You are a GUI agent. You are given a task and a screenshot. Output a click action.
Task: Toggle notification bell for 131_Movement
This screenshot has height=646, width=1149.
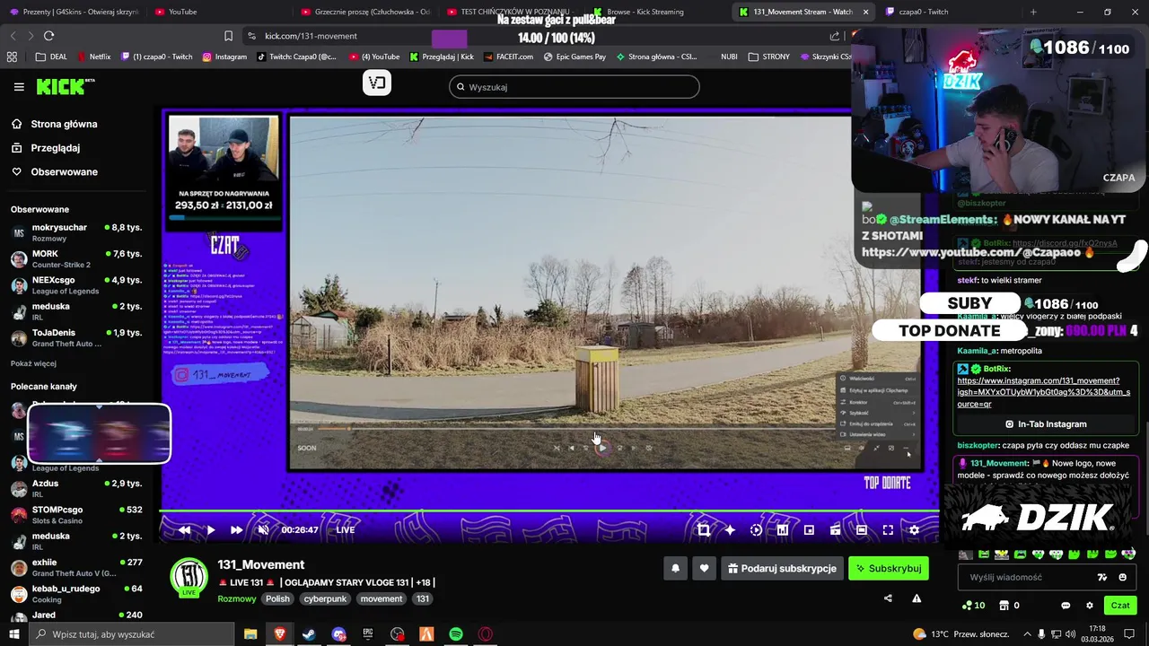[x=675, y=568]
